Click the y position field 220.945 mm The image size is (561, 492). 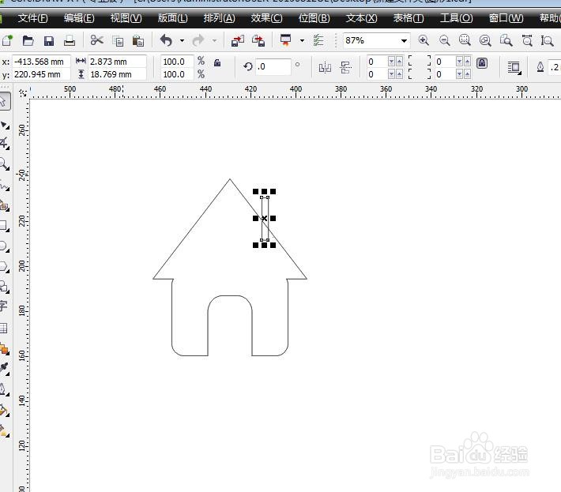41,74
